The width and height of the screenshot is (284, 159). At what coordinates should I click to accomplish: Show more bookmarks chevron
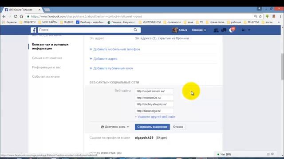pyautogui.click(x=279, y=22)
